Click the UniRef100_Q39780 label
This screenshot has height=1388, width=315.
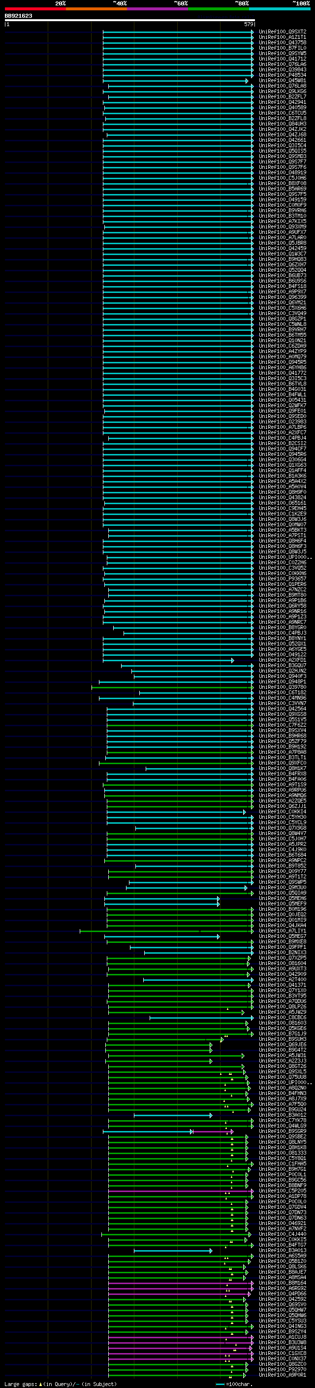(283, 687)
